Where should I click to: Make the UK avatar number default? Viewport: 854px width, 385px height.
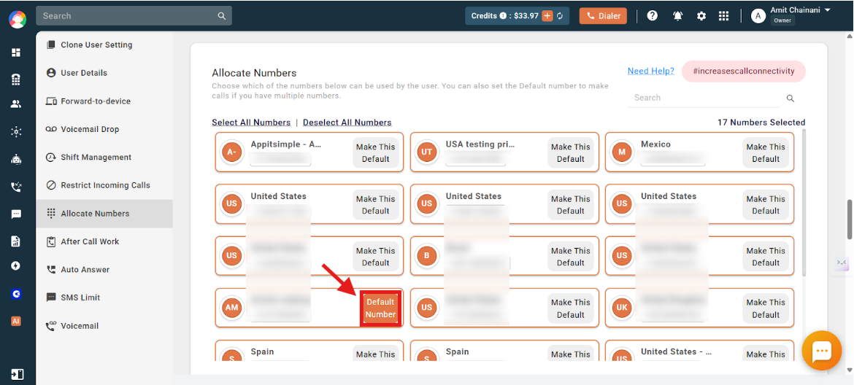(x=766, y=308)
